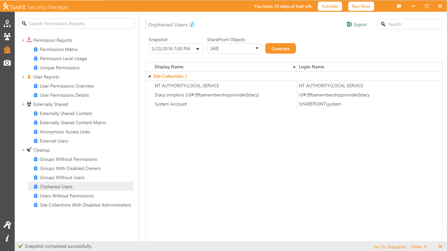Click the clipboard icon beside Groups Without Users

(x=36, y=177)
